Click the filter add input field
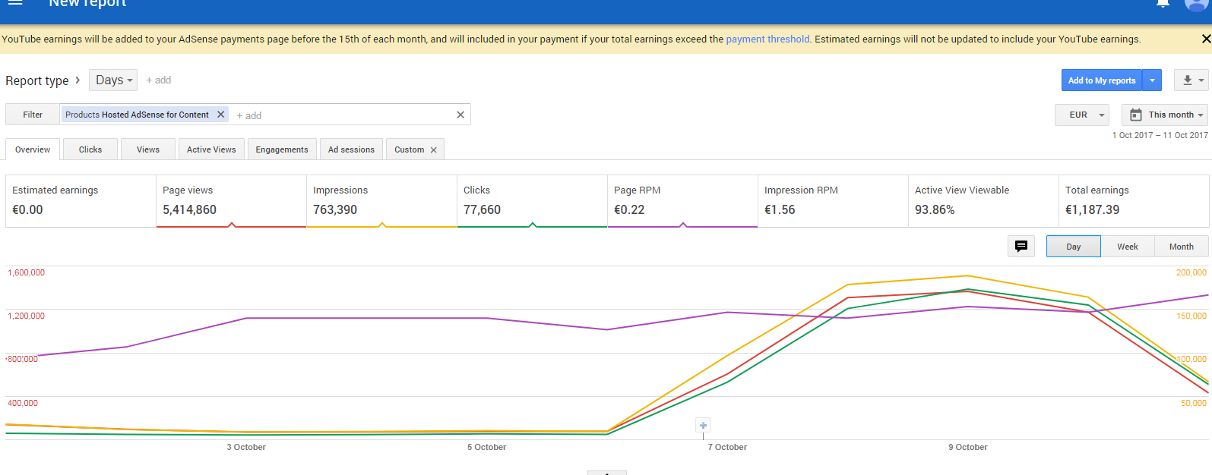This screenshot has width=1212, height=475. (342, 115)
